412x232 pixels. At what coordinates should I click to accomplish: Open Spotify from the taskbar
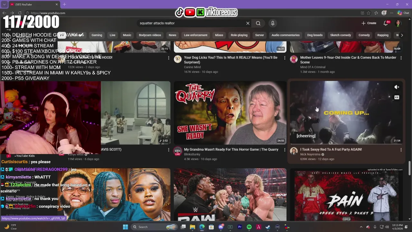coord(249,227)
